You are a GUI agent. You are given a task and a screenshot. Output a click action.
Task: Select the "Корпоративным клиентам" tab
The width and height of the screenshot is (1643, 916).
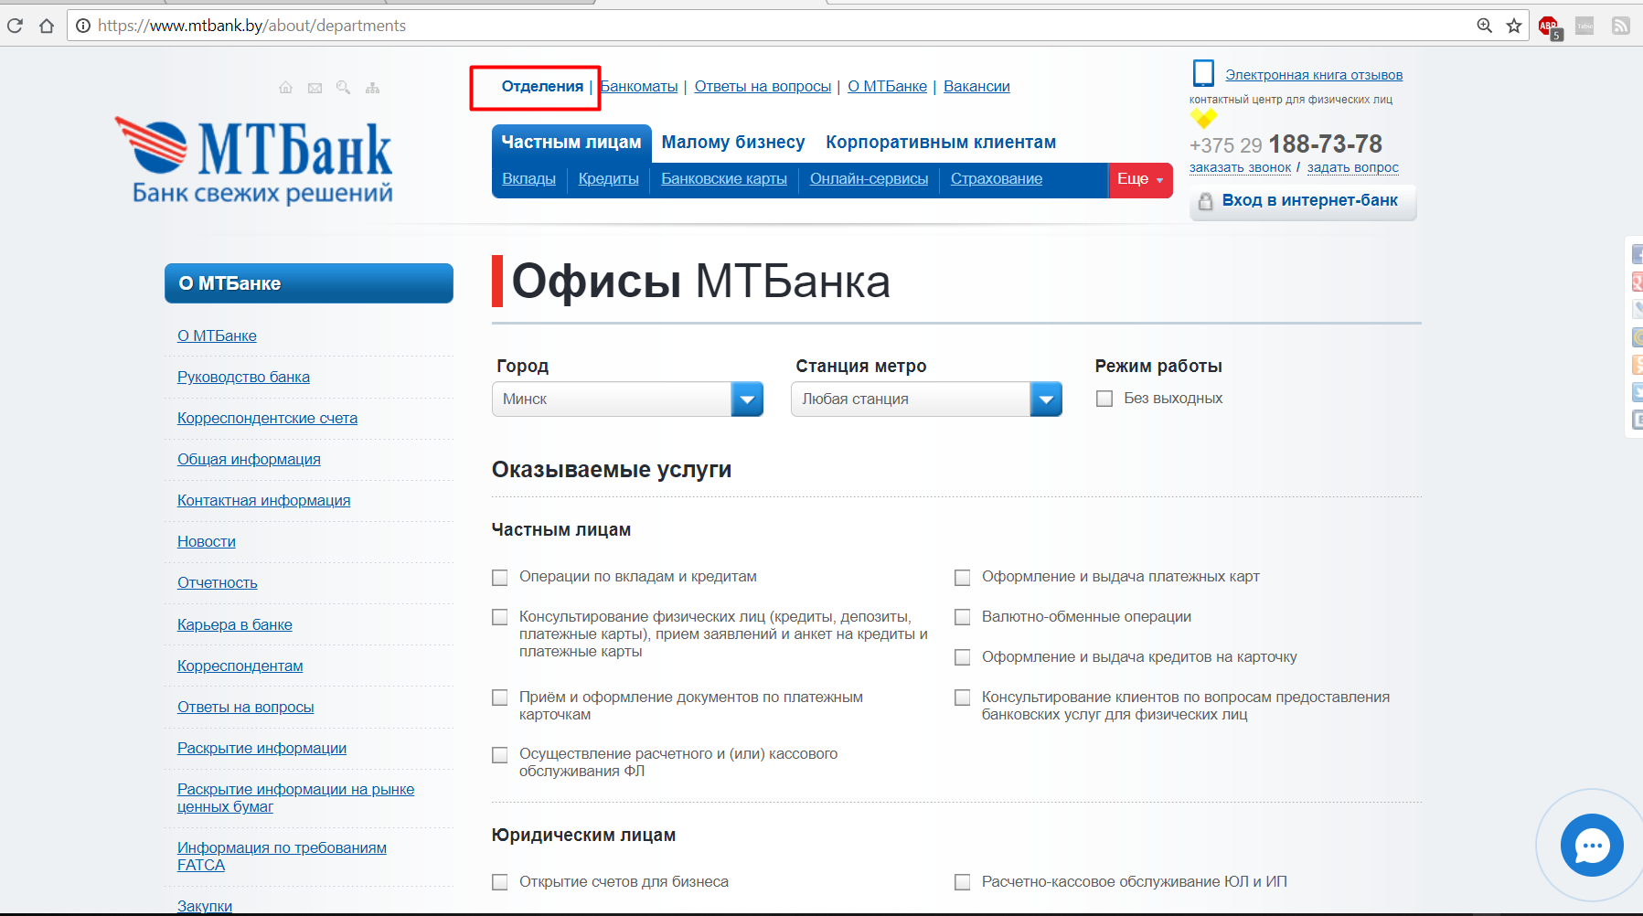pyautogui.click(x=940, y=143)
